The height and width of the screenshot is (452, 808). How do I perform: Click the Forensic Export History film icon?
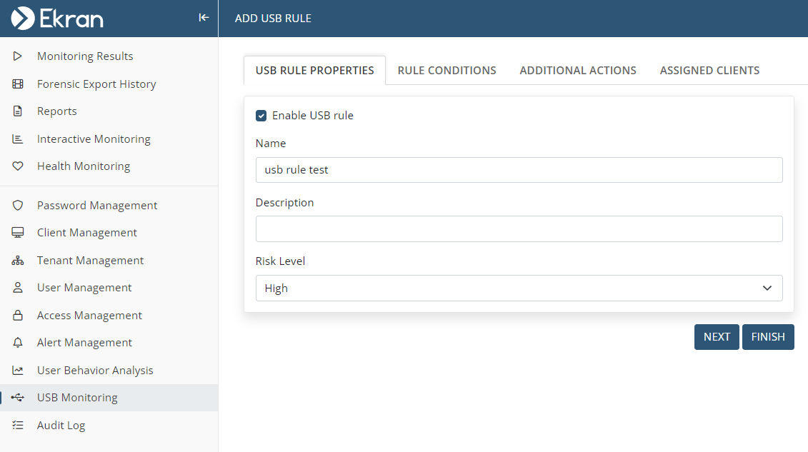[18, 84]
